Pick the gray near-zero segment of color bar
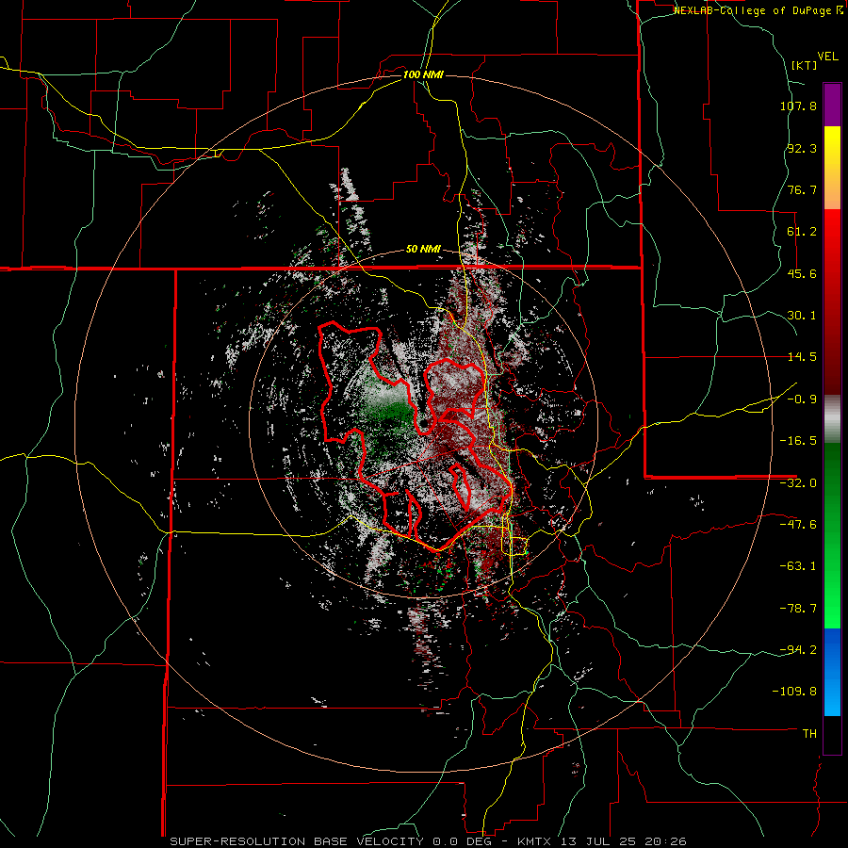848x848 pixels. [832, 419]
